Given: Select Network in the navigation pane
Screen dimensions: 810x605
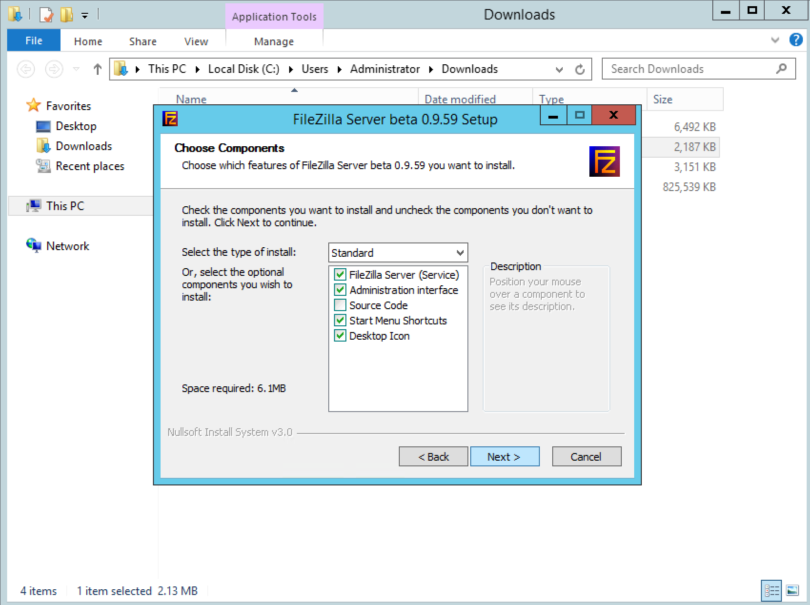Looking at the screenshot, I should 68,246.
